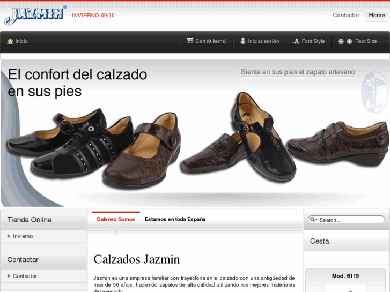Click the arrow bullet next to Invierno
Screen dimensions: 390x292
9,236
